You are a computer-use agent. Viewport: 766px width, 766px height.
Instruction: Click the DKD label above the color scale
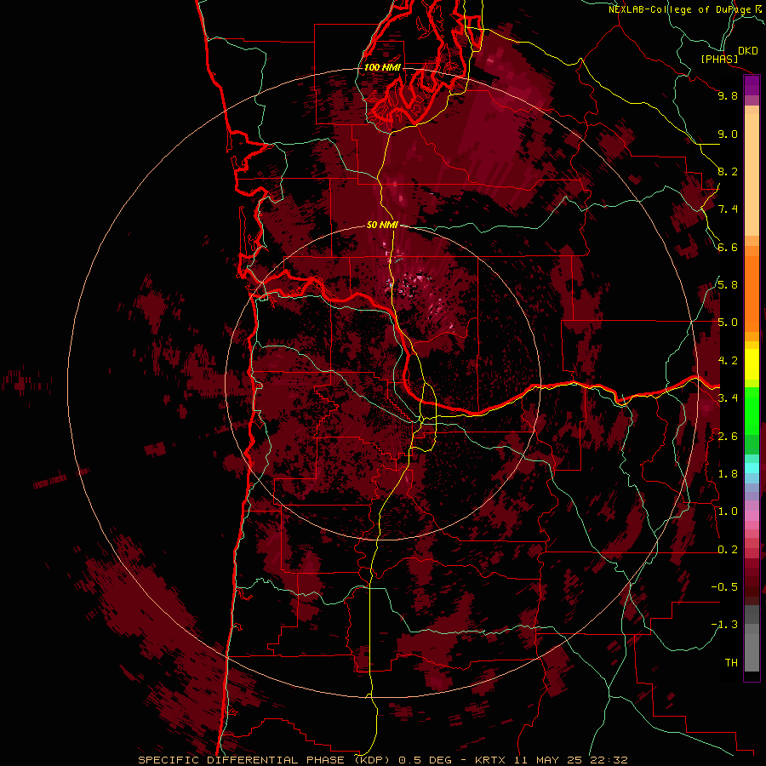[x=747, y=50]
